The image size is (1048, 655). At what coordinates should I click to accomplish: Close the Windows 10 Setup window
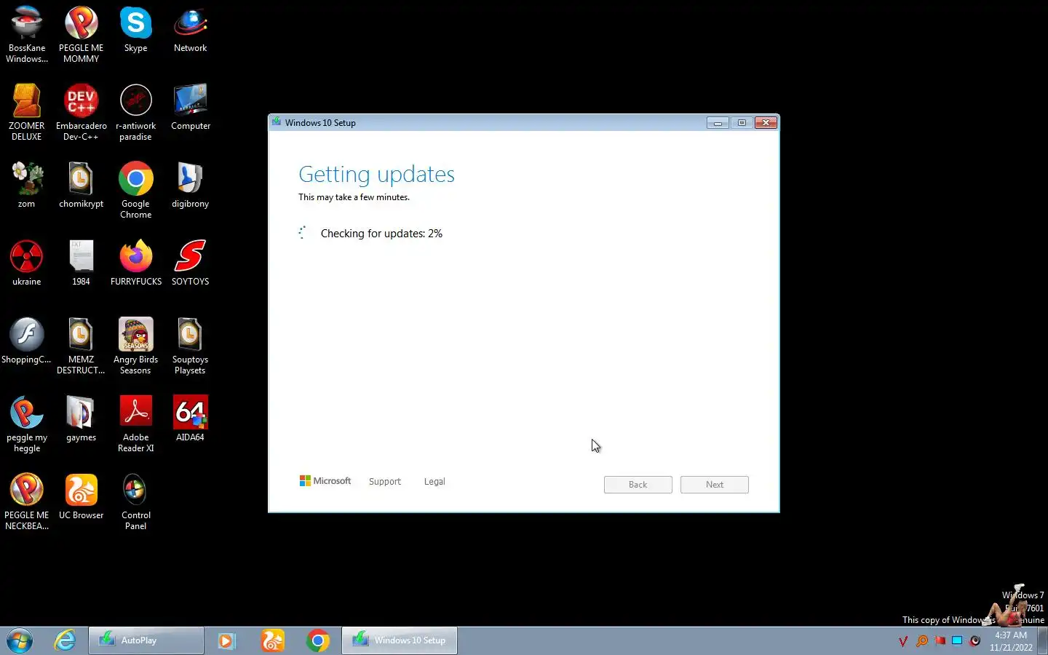(x=766, y=123)
